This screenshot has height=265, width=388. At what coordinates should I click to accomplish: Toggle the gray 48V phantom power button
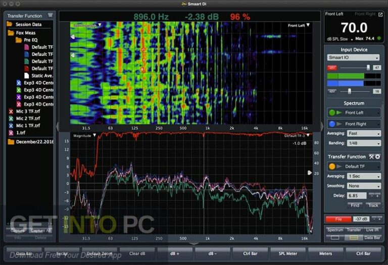click(x=332, y=91)
